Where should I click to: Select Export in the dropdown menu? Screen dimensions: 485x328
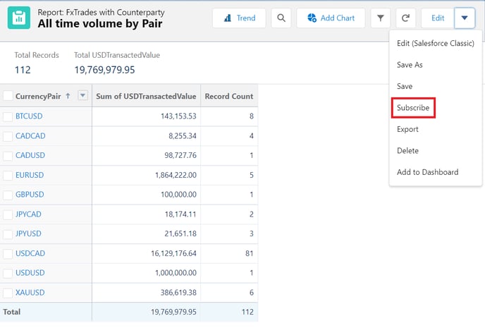click(407, 129)
